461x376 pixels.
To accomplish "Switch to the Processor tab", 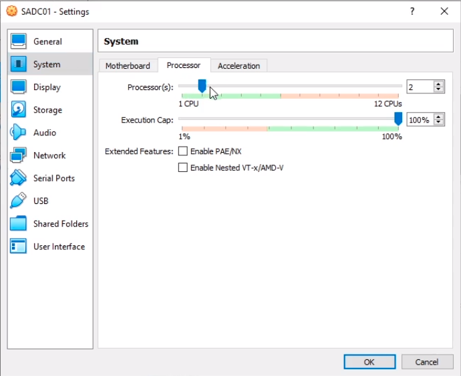I will click(x=184, y=65).
